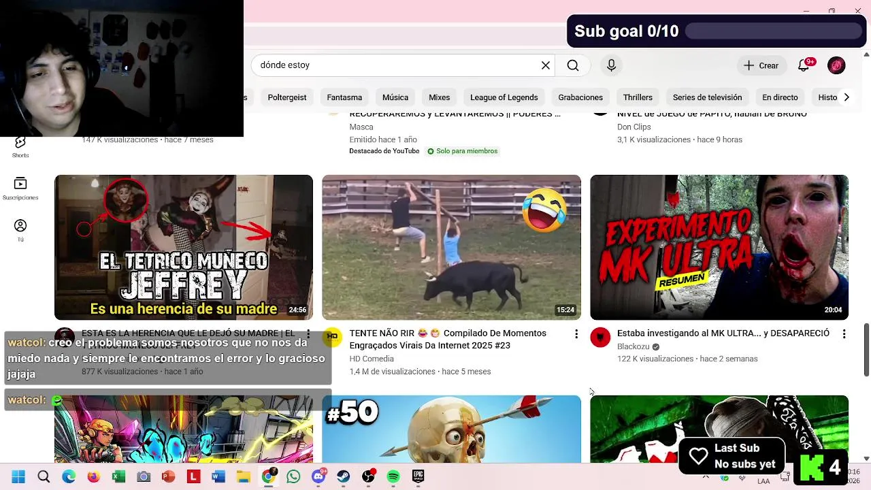Open the bull compilation video thumbnail
This screenshot has height=490, width=871.
coord(451,247)
